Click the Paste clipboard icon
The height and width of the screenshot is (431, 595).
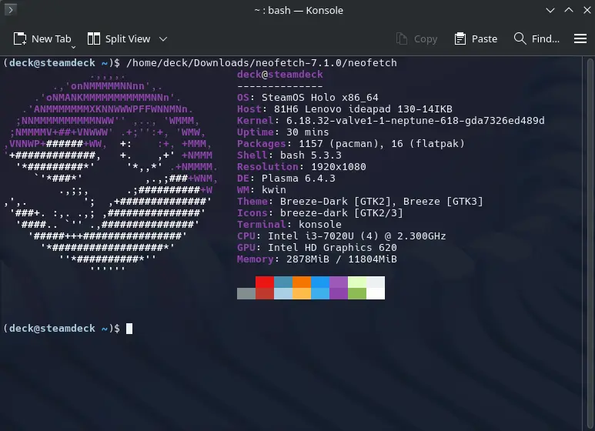pyautogui.click(x=460, y=38)
